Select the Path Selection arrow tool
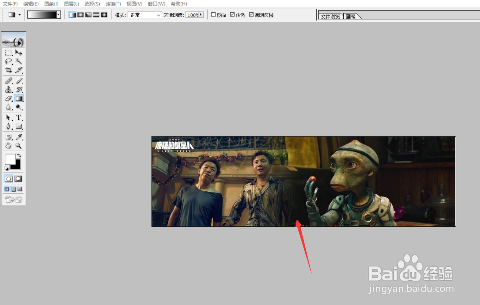The width and height of the screenshot is (480, 305). 9,118
